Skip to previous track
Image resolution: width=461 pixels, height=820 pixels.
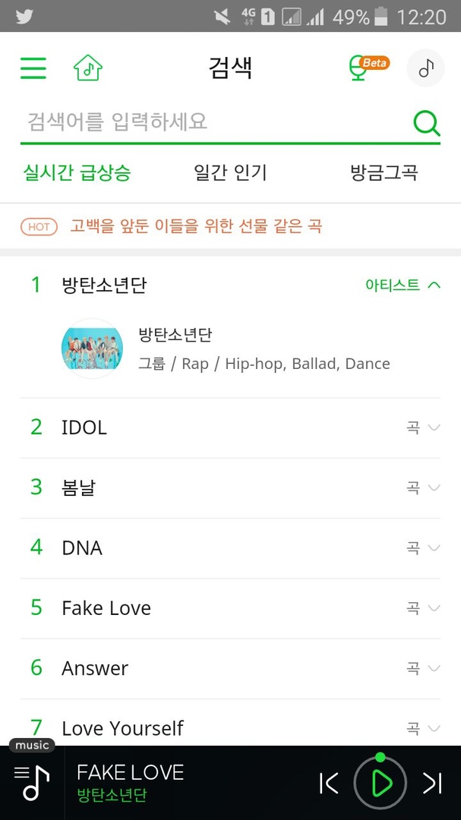[329, 783]
